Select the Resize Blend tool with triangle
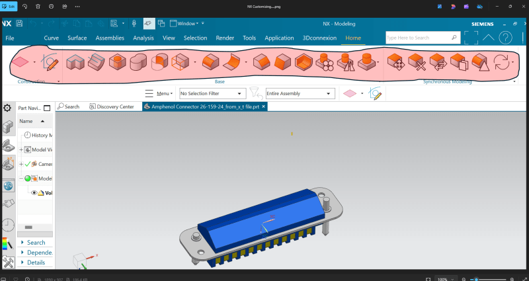The height and width of the screenshot is (281, 529). pyautogui.click(x=481, y=62)
